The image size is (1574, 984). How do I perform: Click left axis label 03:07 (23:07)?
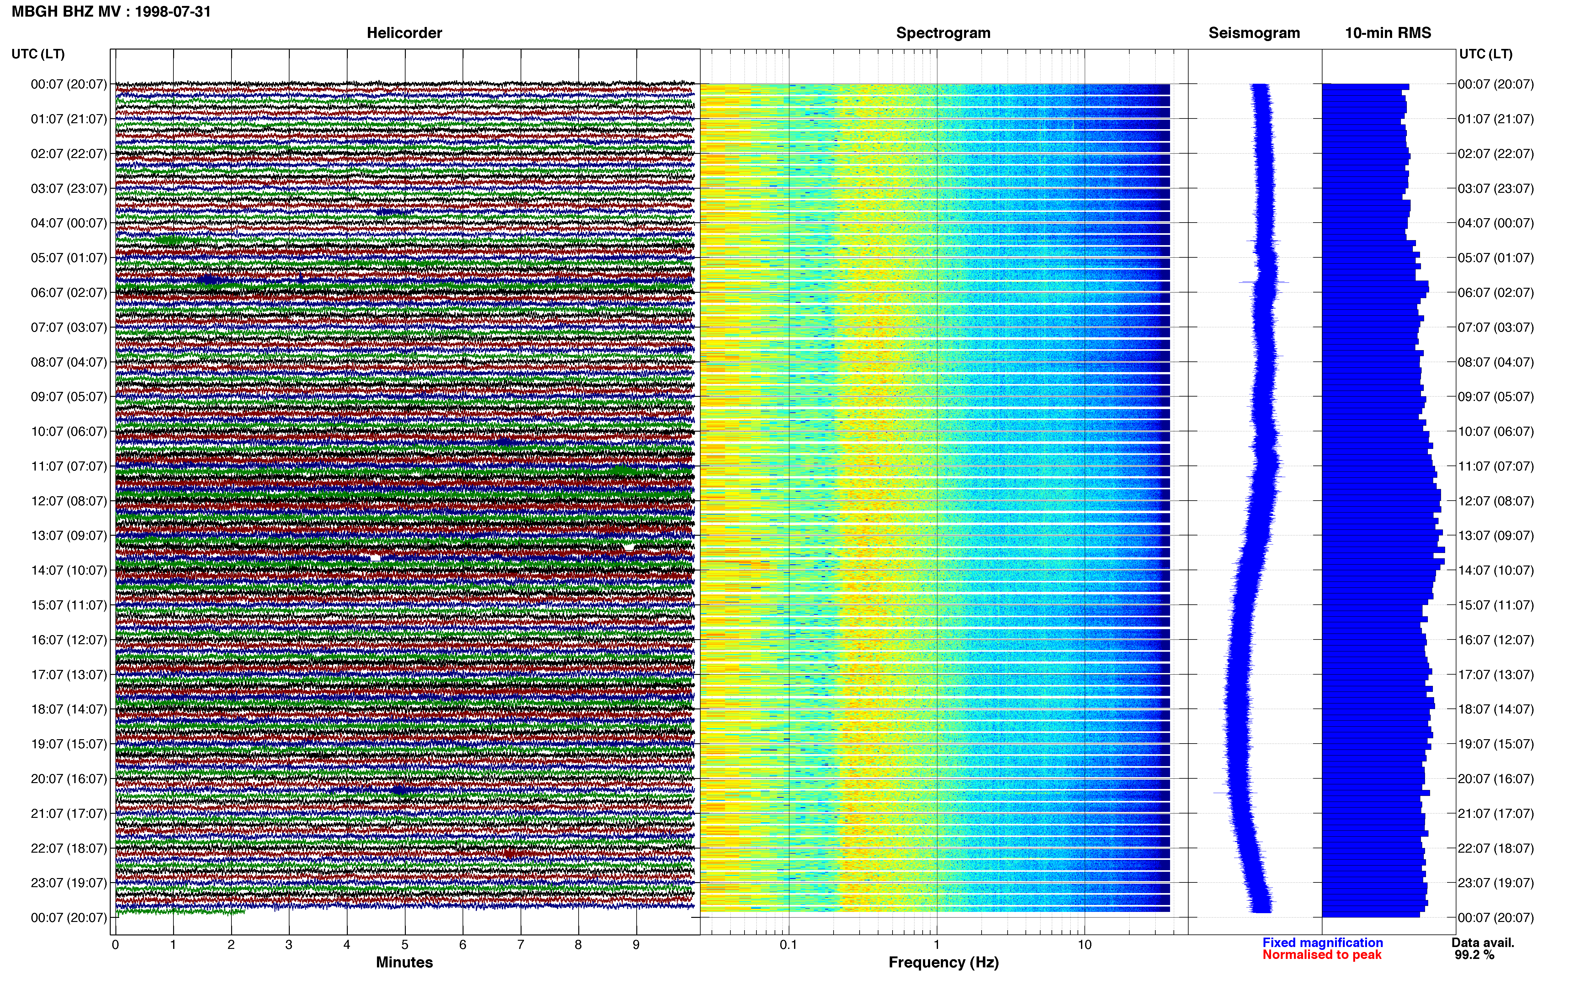[69, 189]
